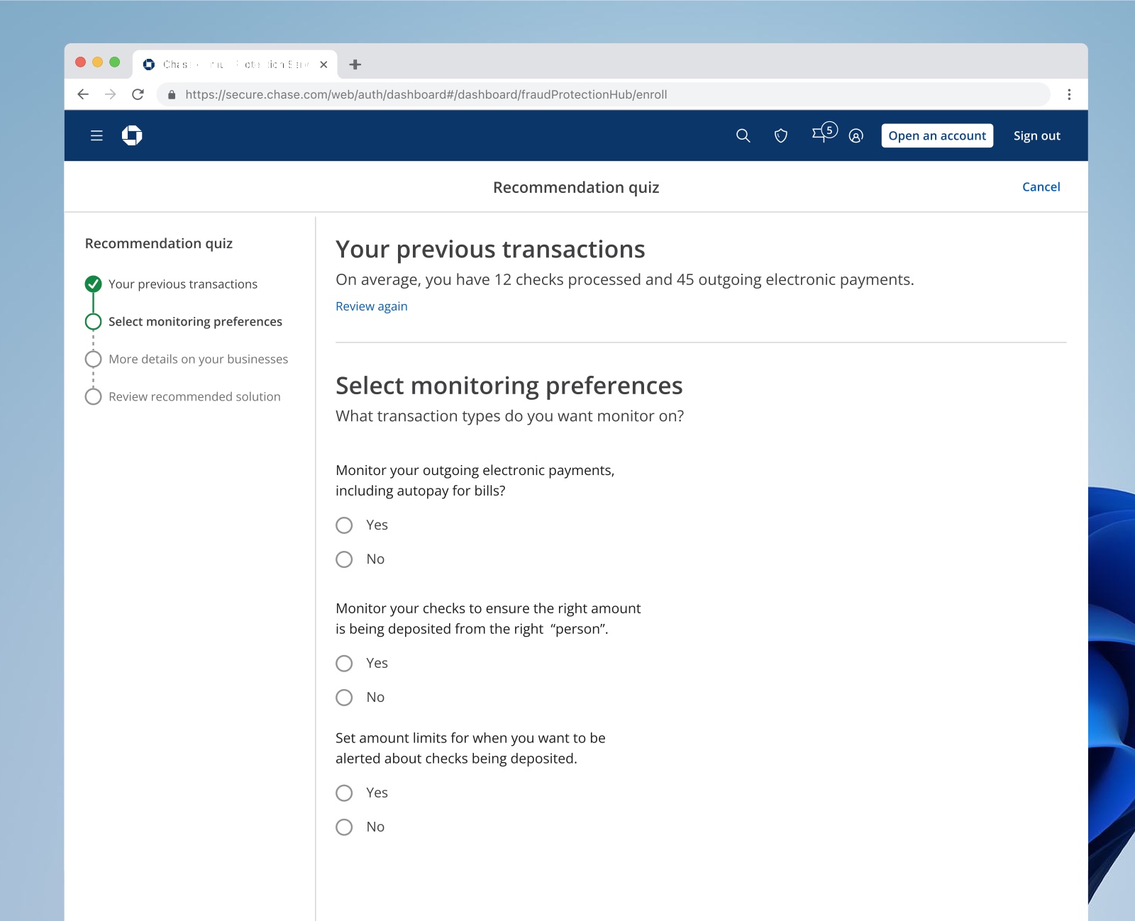This screenshot has width=1135, height=921.
Task: Click the address bar URL field
Action: coord(603,94)
